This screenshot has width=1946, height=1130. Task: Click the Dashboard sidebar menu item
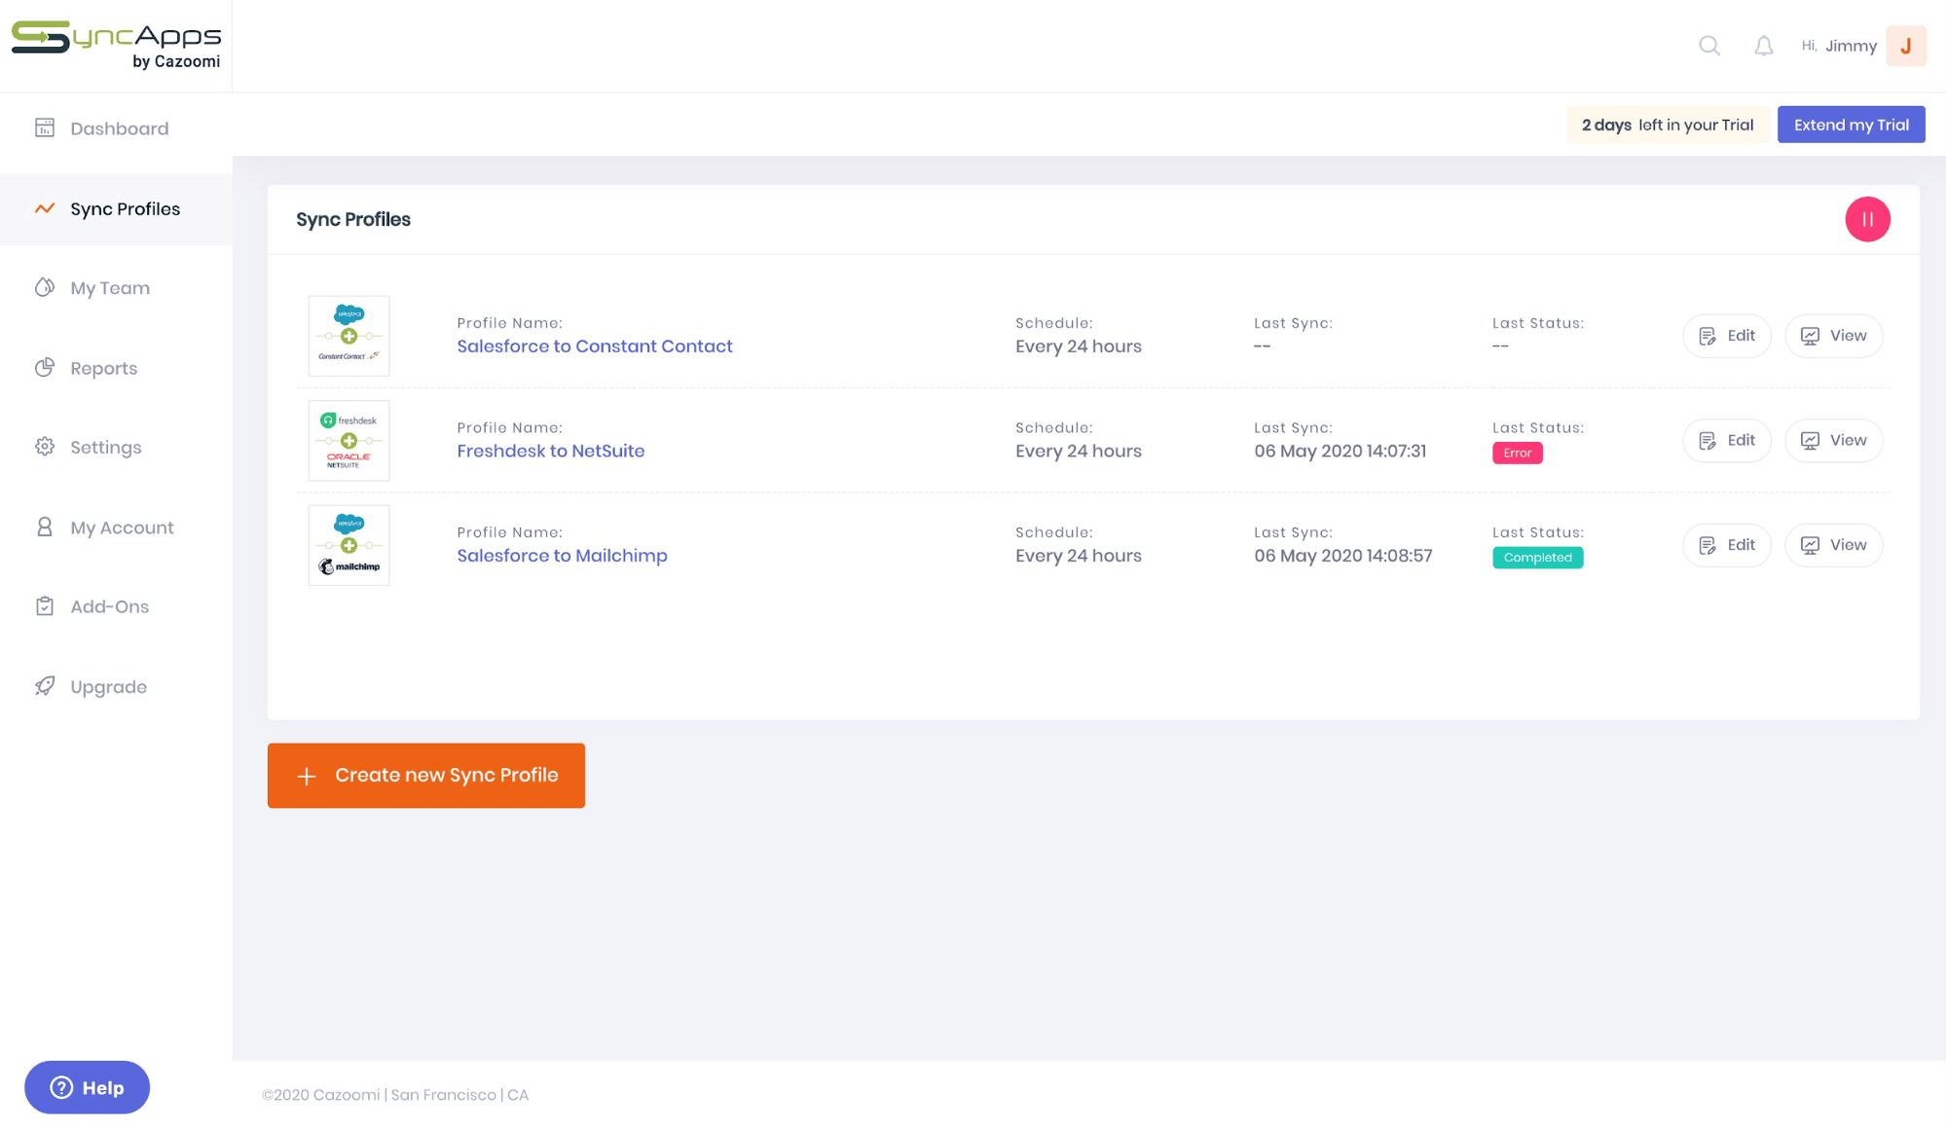click(x=120, y=128)
